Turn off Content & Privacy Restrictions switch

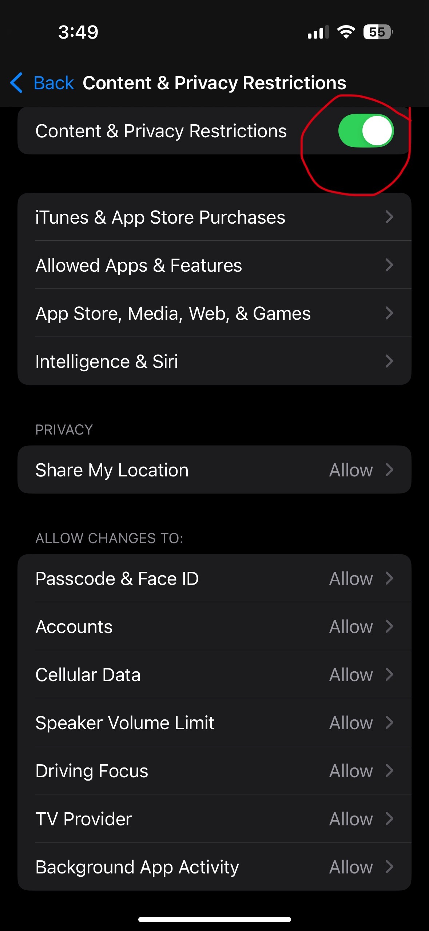(x=366, y=131)
